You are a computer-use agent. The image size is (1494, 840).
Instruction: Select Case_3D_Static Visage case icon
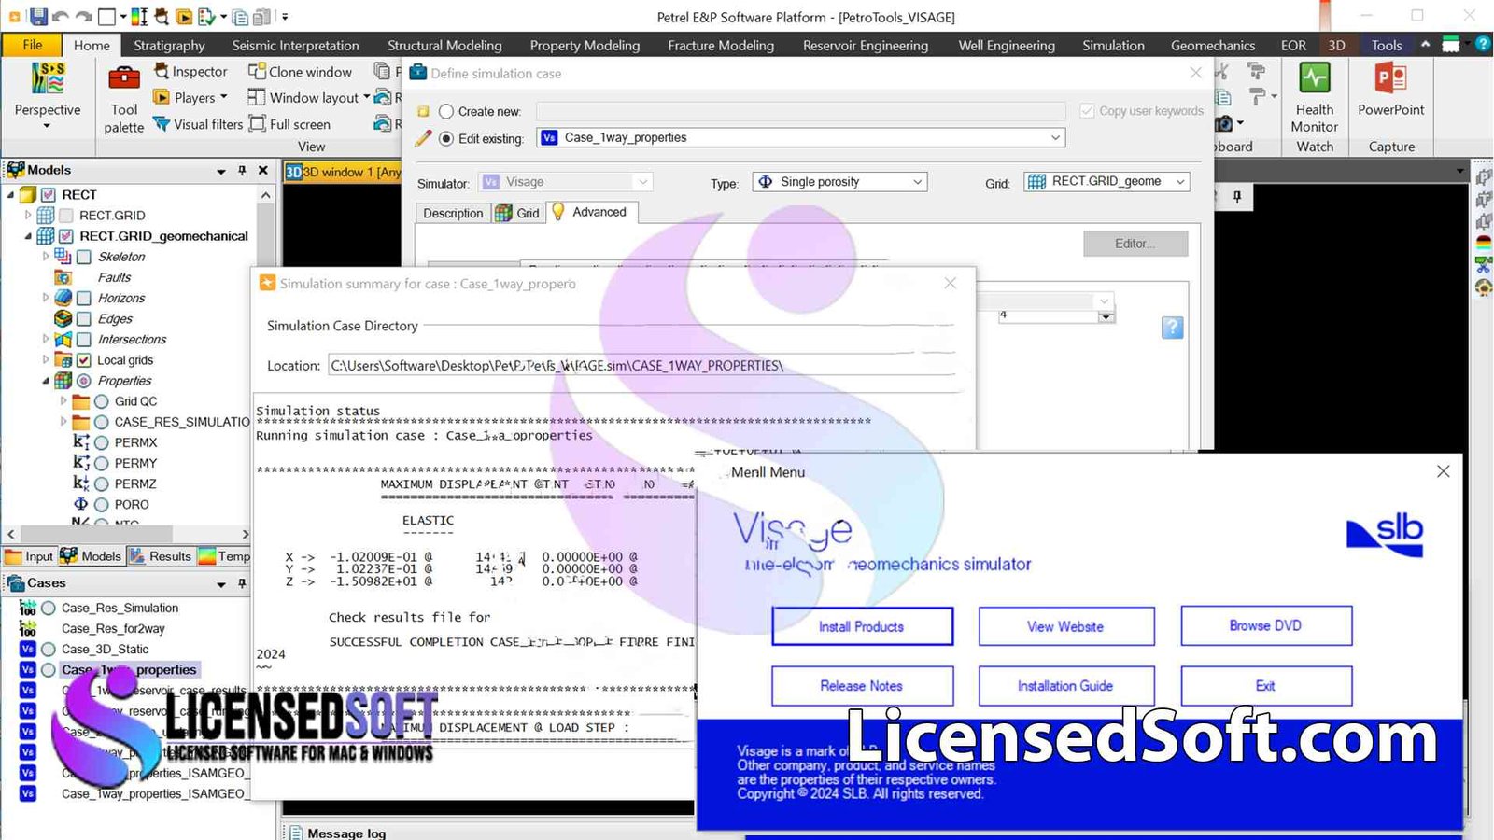[28, 649]
